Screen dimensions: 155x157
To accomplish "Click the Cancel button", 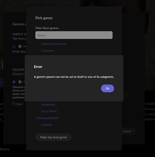I will [126, 131].
